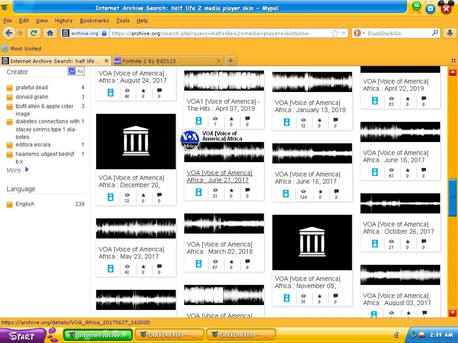Viewport: 458px width, 343px height.
Task: Open the History menu
Action: tap(64, 21)
